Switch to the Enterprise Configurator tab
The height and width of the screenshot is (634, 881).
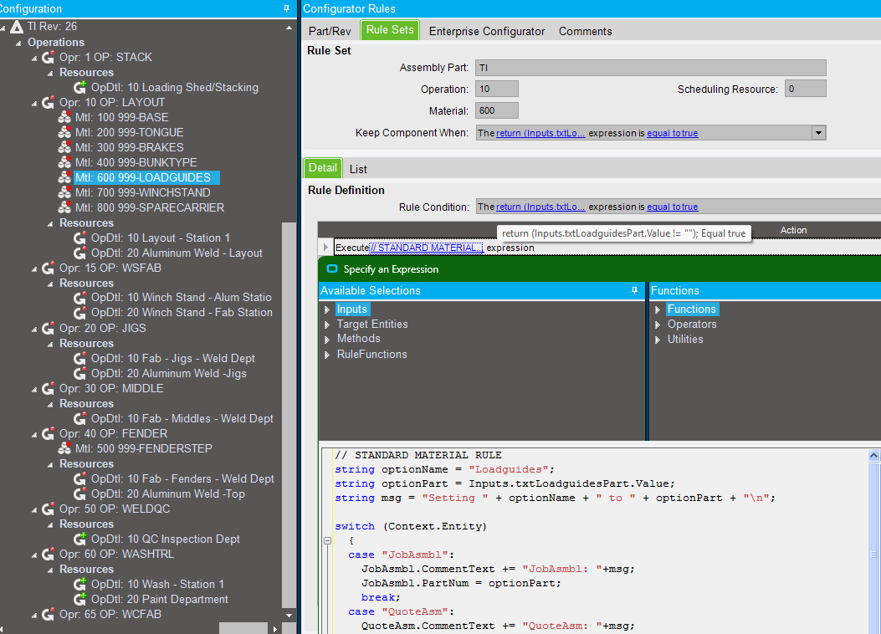(486, 32)
